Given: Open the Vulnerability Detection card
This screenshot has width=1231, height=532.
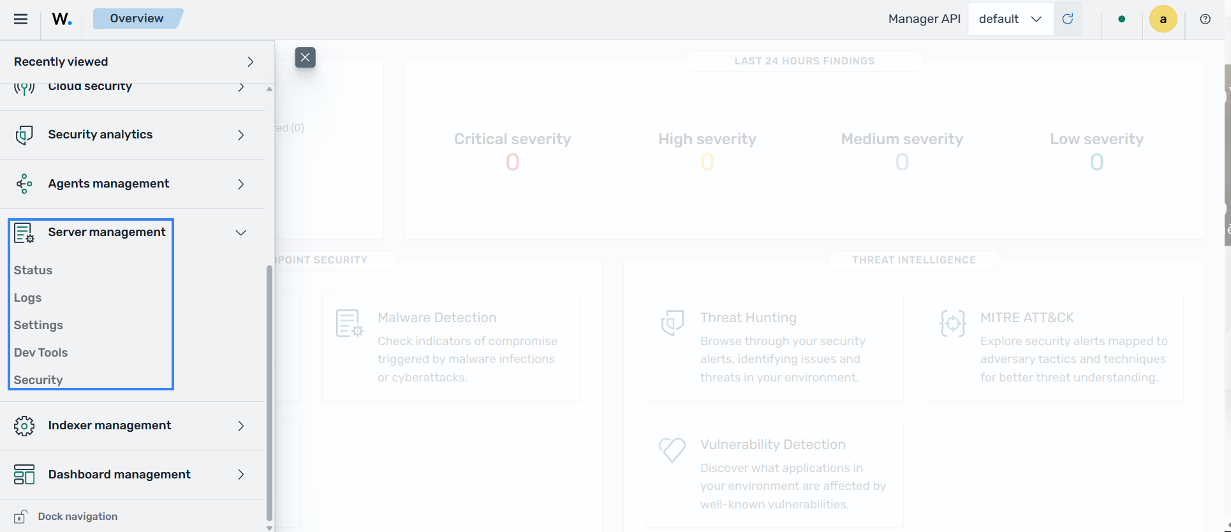Looking at the screenshot, I should 774,475.
